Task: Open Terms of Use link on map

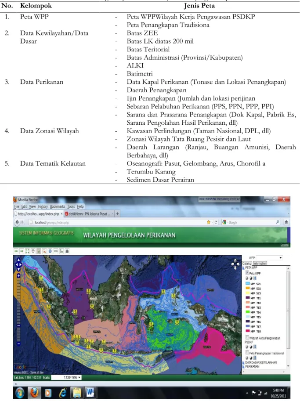Action: coord(37,372)
